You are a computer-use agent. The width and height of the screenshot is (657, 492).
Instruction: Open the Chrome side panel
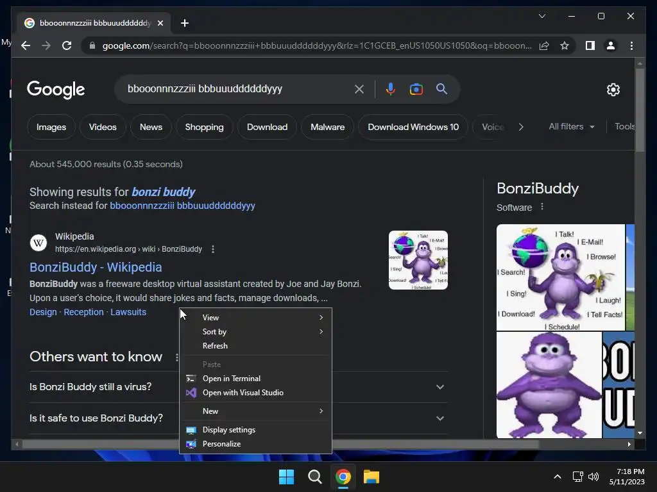590,45
